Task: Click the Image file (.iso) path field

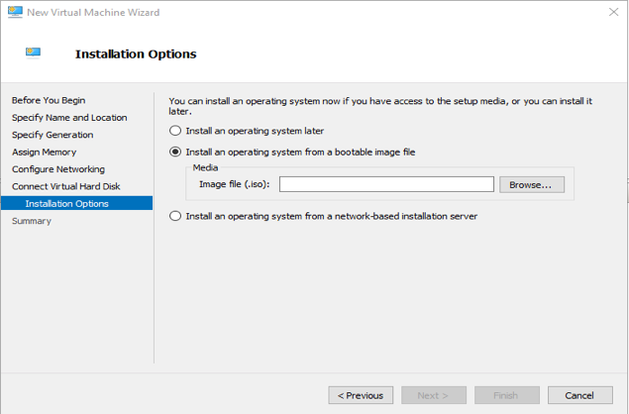Action: click(x=385, y=184)
